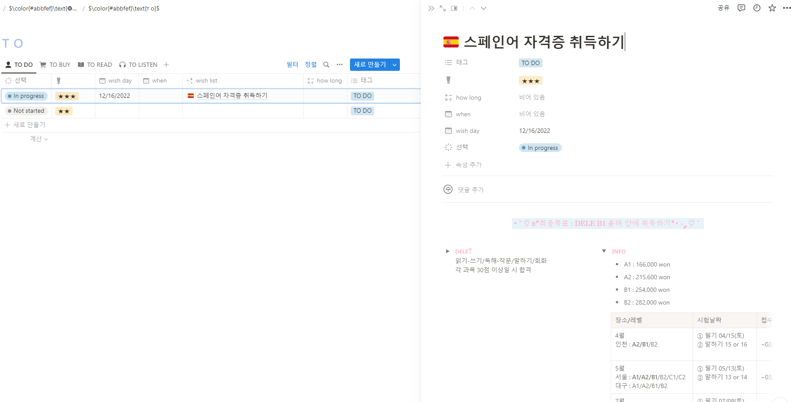The image size is (791, 402).
Task: Edit page title 스페인어 자격증 취득하기
Action: 544,42
